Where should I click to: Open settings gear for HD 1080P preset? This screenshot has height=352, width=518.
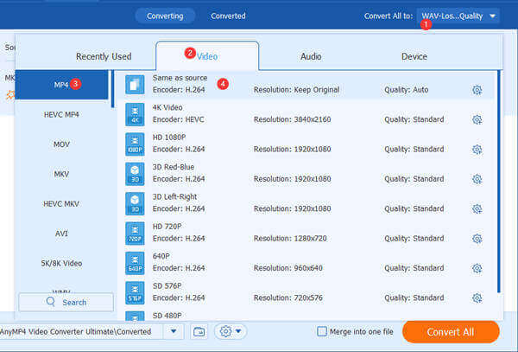pyautogui.click(x=477, y=150)
